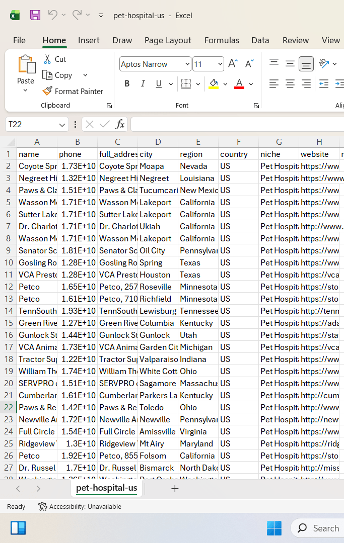Click the Undo arrow icon
Image resolution: width=344 pixels, height=543 pixels.
coord(53,15)
